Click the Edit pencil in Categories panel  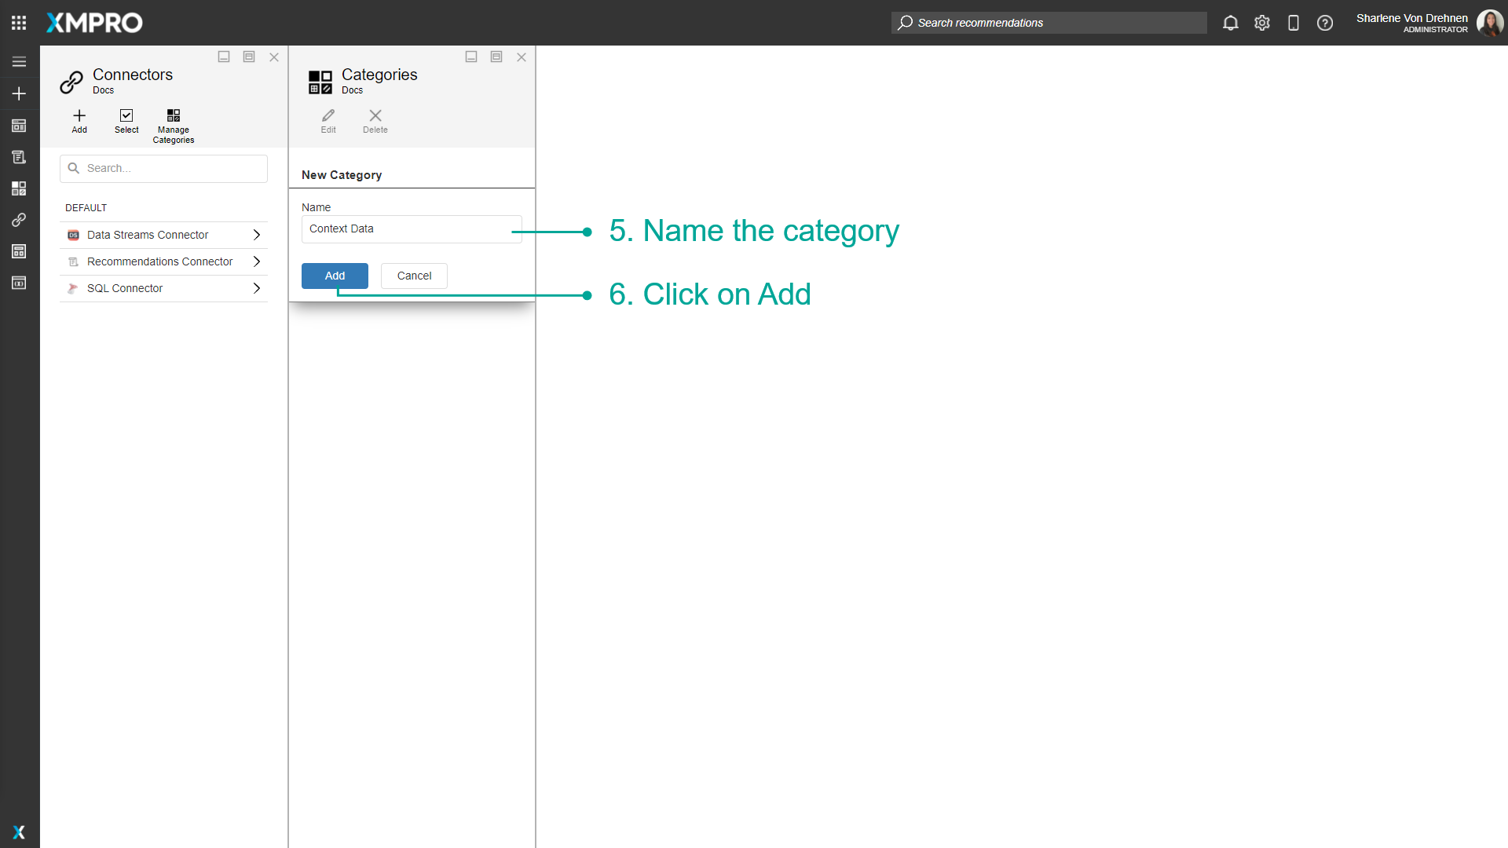pyautogui.click(x=328, y=120)
